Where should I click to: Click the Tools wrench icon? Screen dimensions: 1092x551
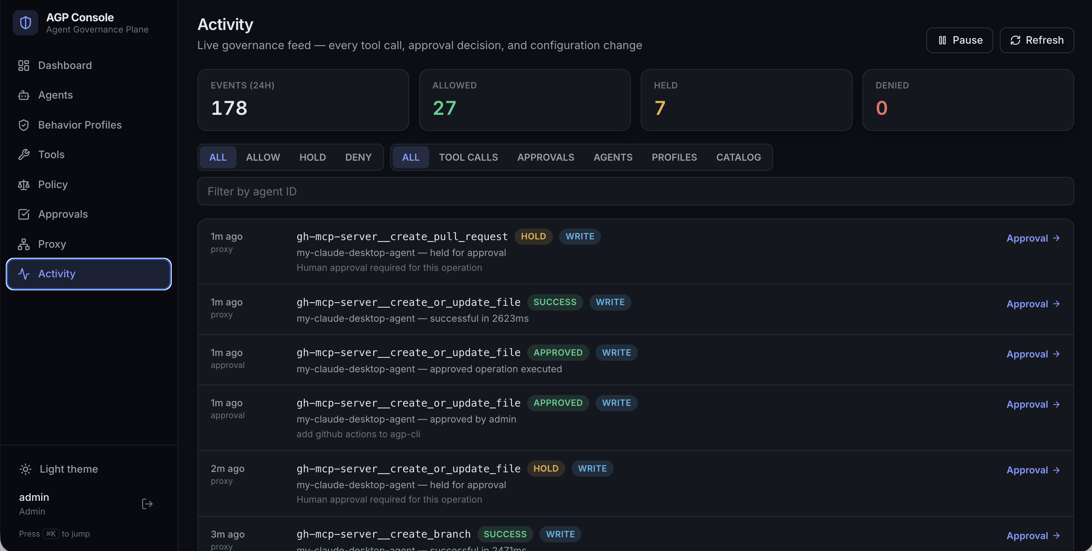tap(24, 155)
